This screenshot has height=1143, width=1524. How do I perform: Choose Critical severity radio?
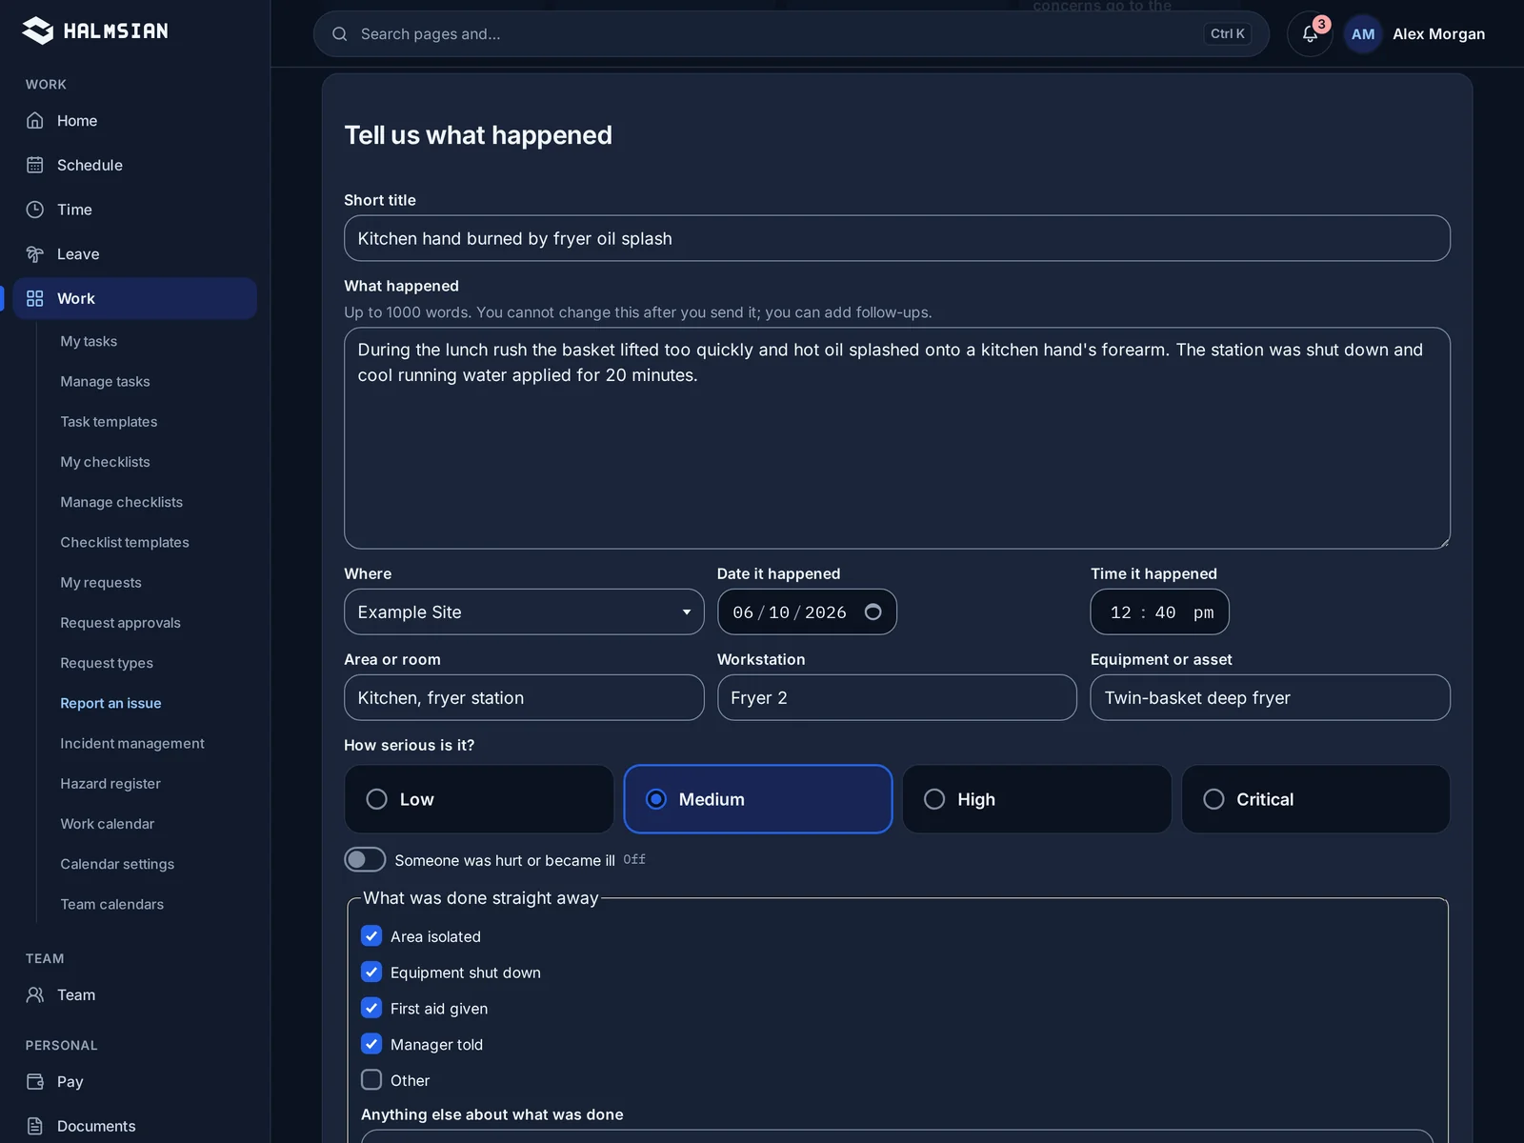tap(1213, 799)
